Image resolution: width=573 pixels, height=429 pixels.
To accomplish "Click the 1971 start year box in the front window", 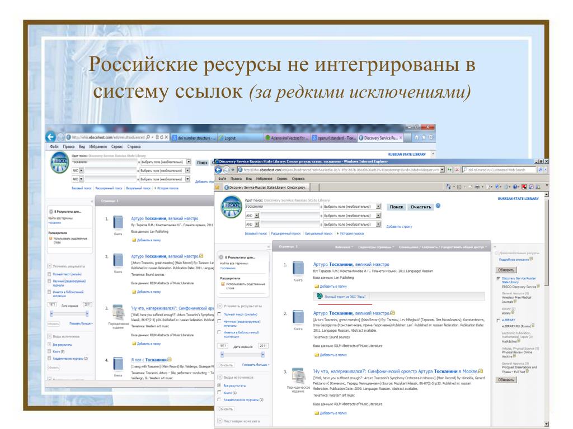I will (223, 345).
